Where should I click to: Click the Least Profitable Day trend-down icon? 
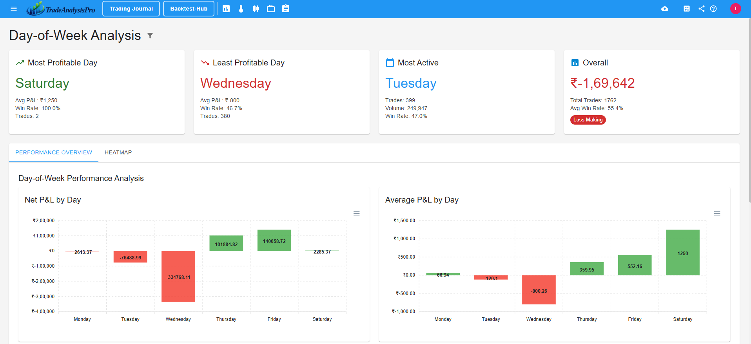tap(205, 63)
